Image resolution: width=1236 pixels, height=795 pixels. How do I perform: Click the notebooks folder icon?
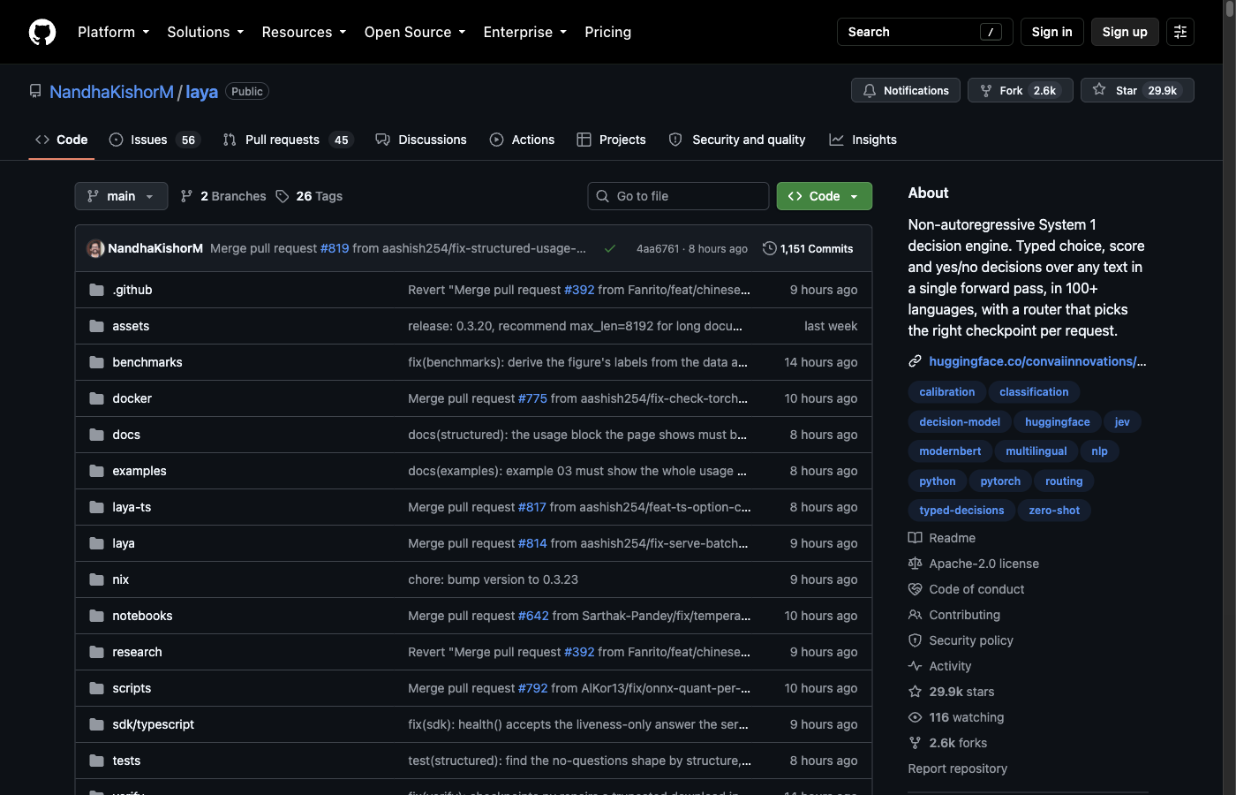(97, 616)
